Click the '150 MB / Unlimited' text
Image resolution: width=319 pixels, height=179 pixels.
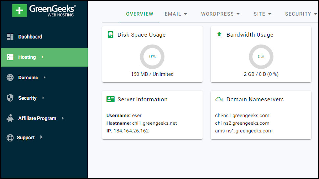[x=152, y=74]
